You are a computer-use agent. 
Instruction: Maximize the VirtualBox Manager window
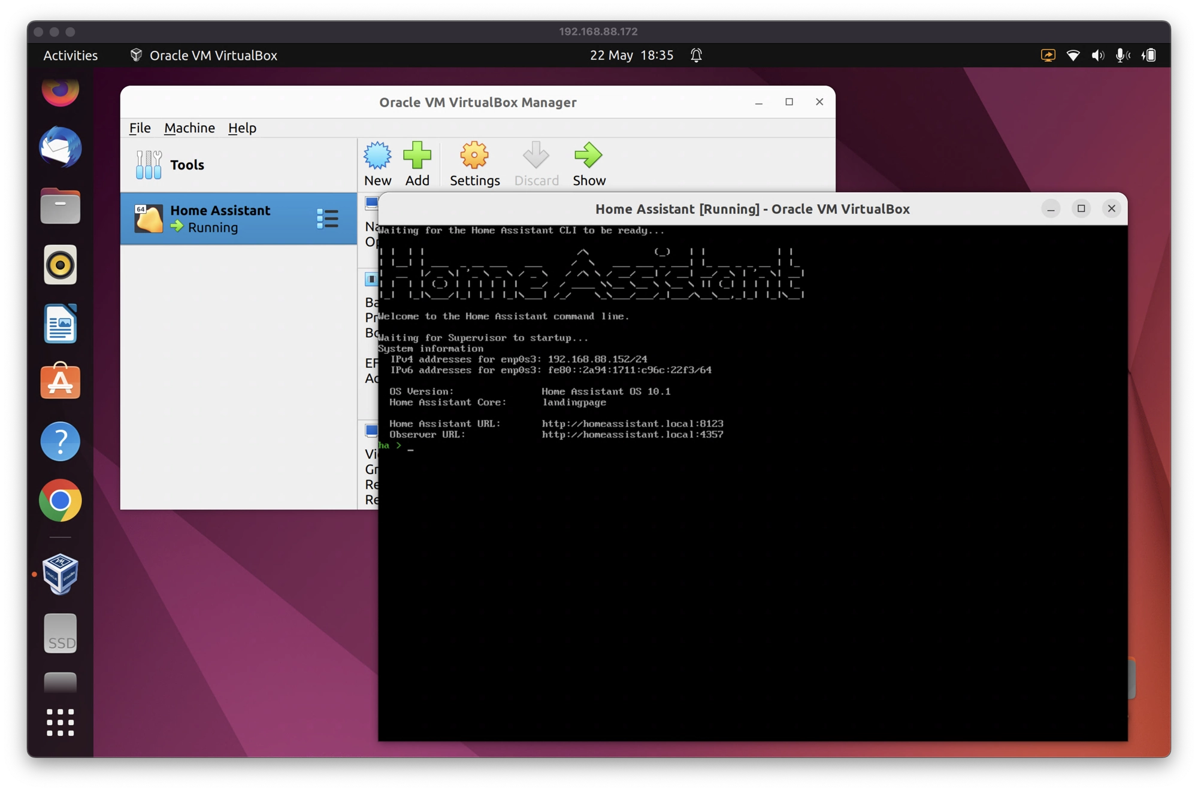pyautogui.click(x=789, y=102)
